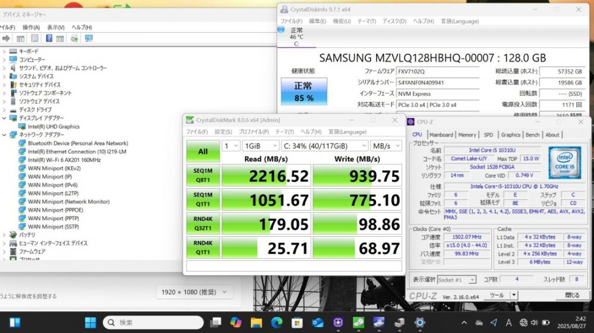Switch to CrystalDiskInfo taskbar icon

click(378, 322)
